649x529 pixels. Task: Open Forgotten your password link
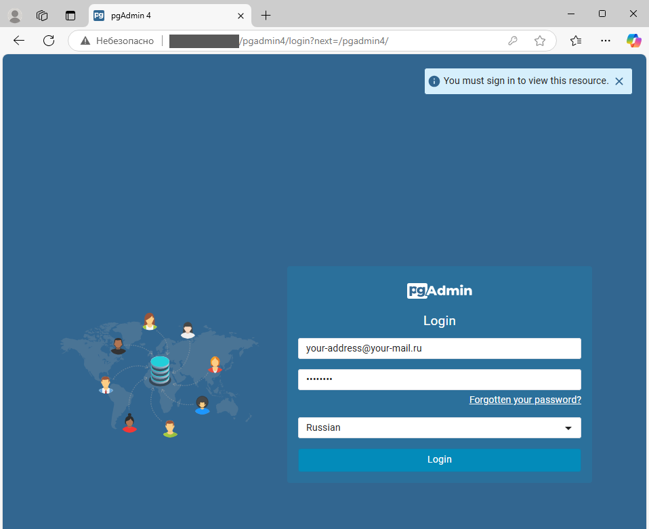click(525, 400)
